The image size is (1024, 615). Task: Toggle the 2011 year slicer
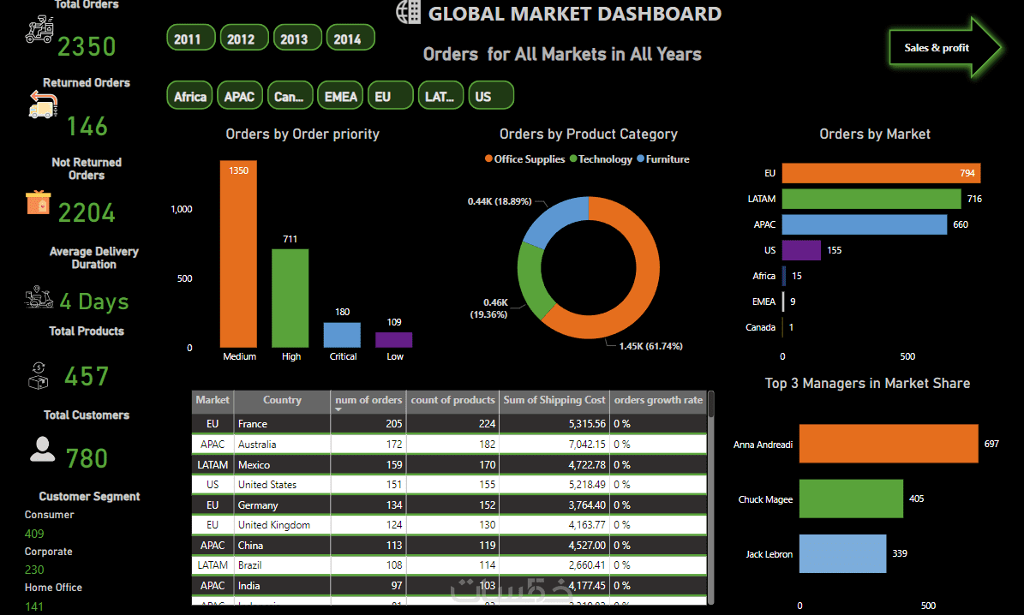[191, 38]
